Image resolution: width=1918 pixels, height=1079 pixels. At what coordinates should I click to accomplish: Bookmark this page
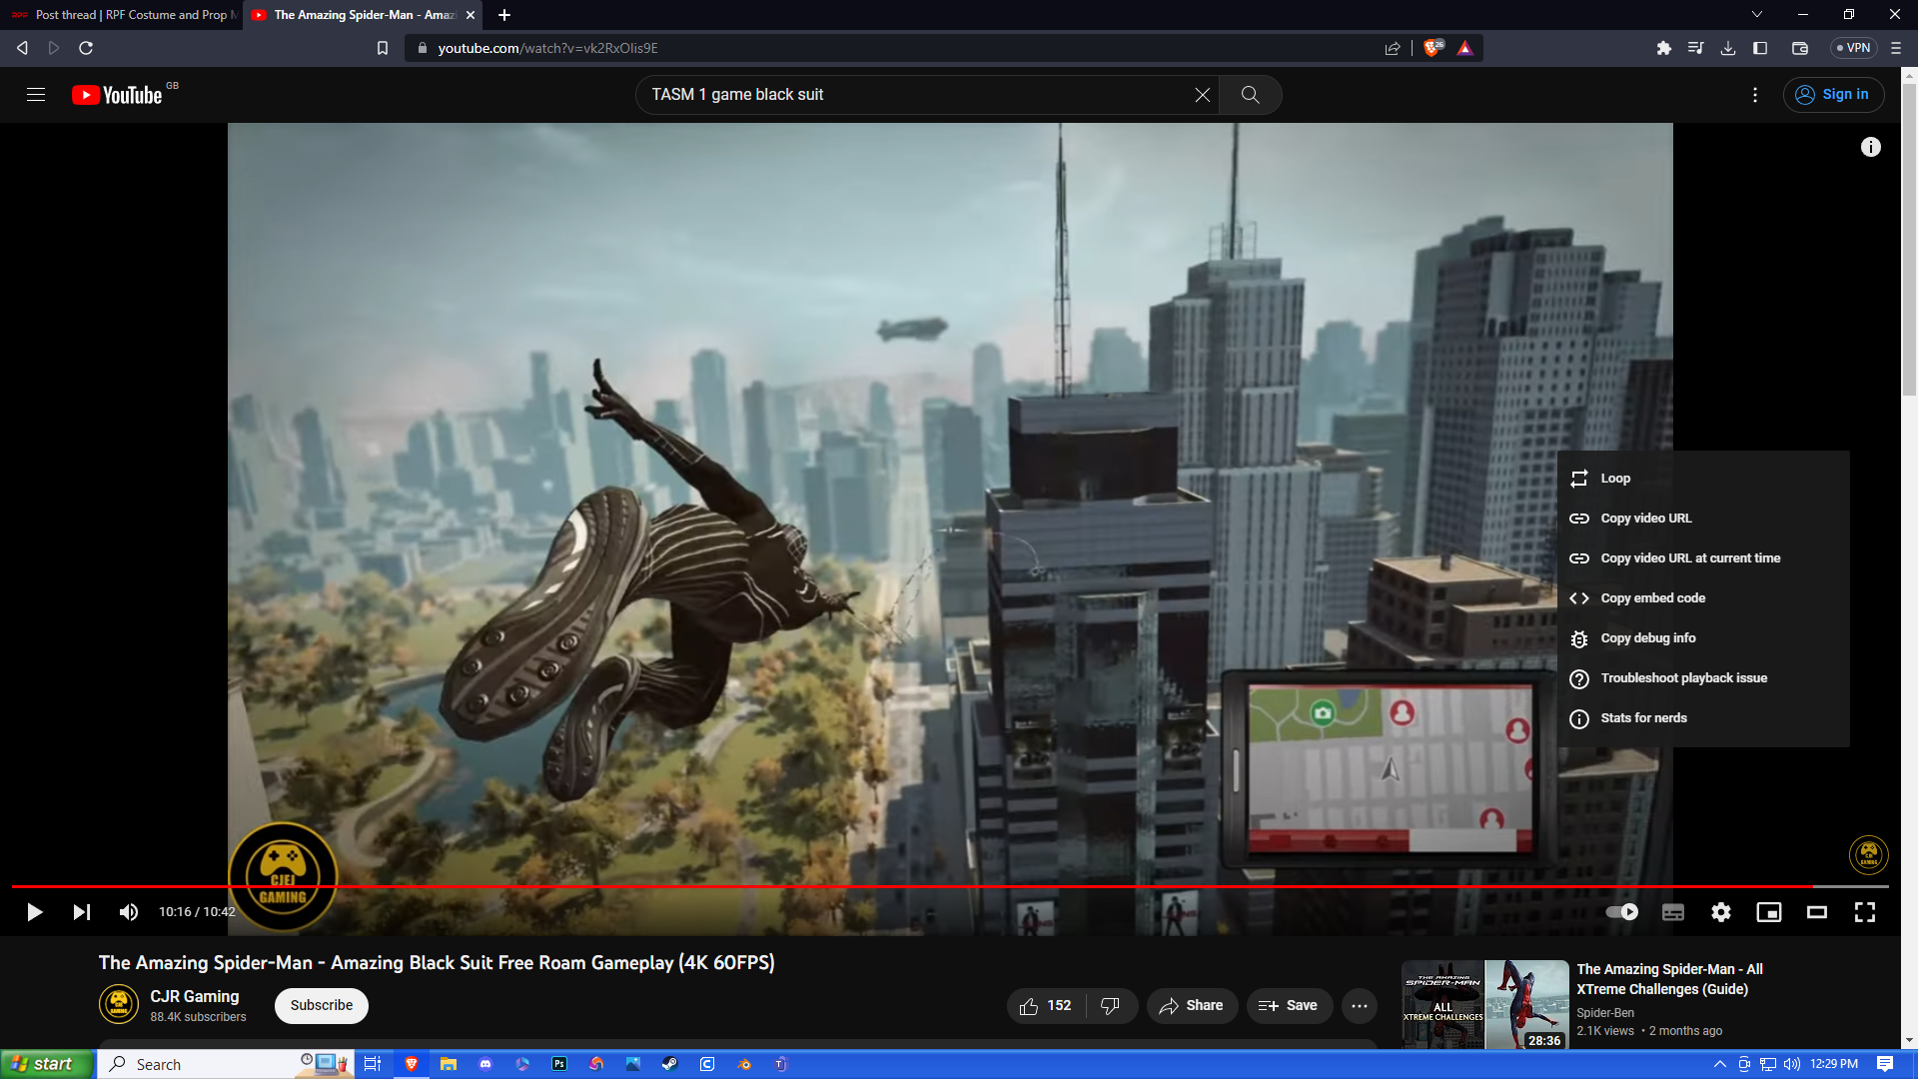382,48
